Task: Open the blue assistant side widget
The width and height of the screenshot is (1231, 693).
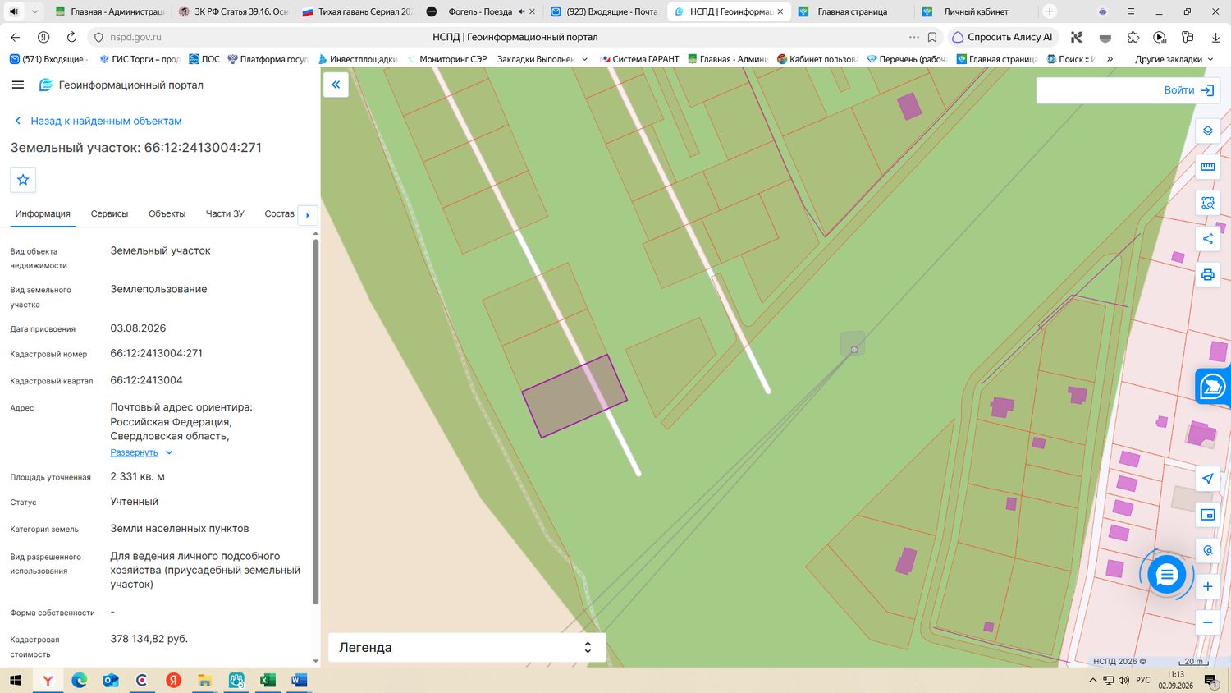Action: (1212, 386)
